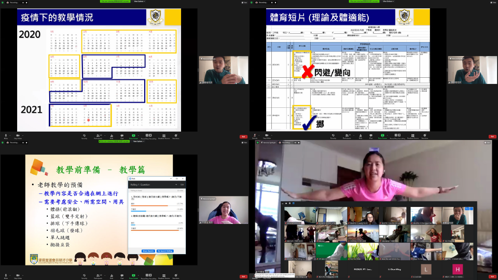Open Reactions in the 教學前準備 window
Image resolution: width=498 pixels, height=280 pixels.
[x=176, y=276]
